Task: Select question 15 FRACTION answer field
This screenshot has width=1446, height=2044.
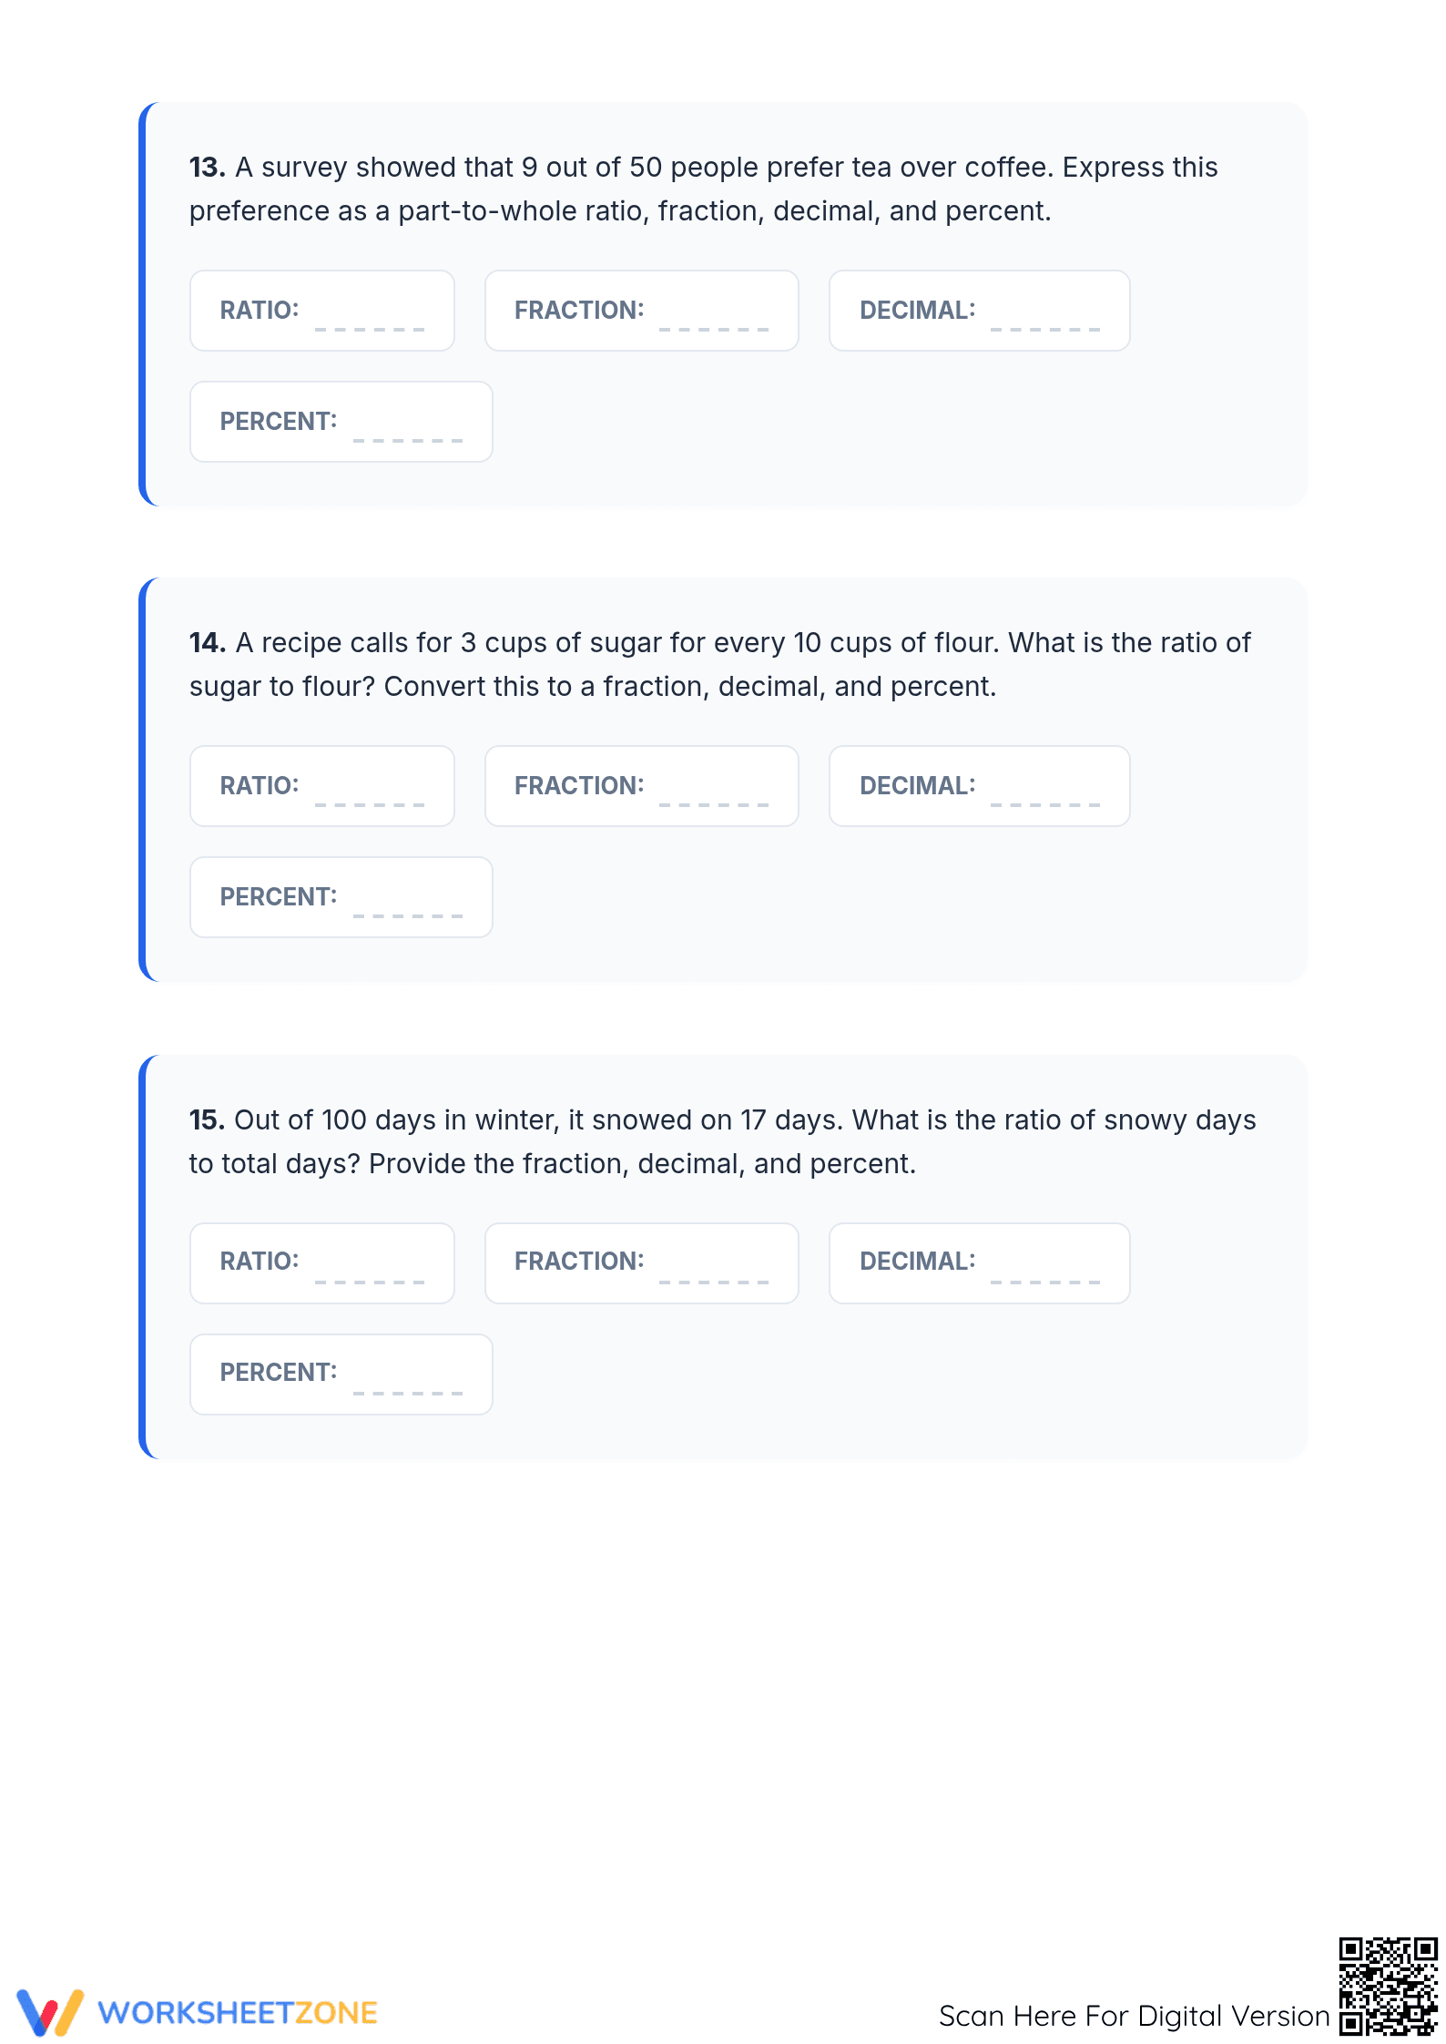Action: (x=642, y=1263)
